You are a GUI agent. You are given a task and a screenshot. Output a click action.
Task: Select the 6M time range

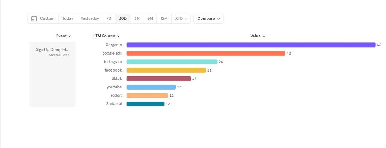pos(150,19)
